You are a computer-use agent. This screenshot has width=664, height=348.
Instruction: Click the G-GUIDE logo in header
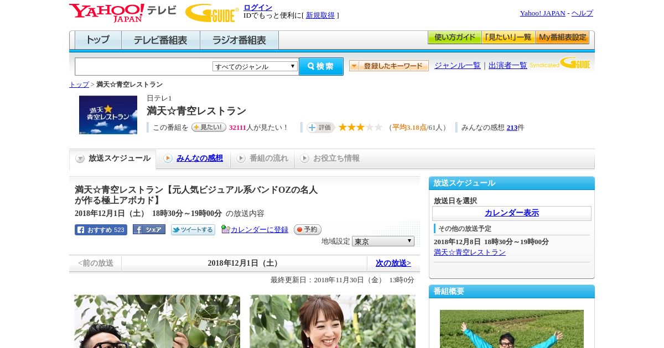tap(212, 13)
